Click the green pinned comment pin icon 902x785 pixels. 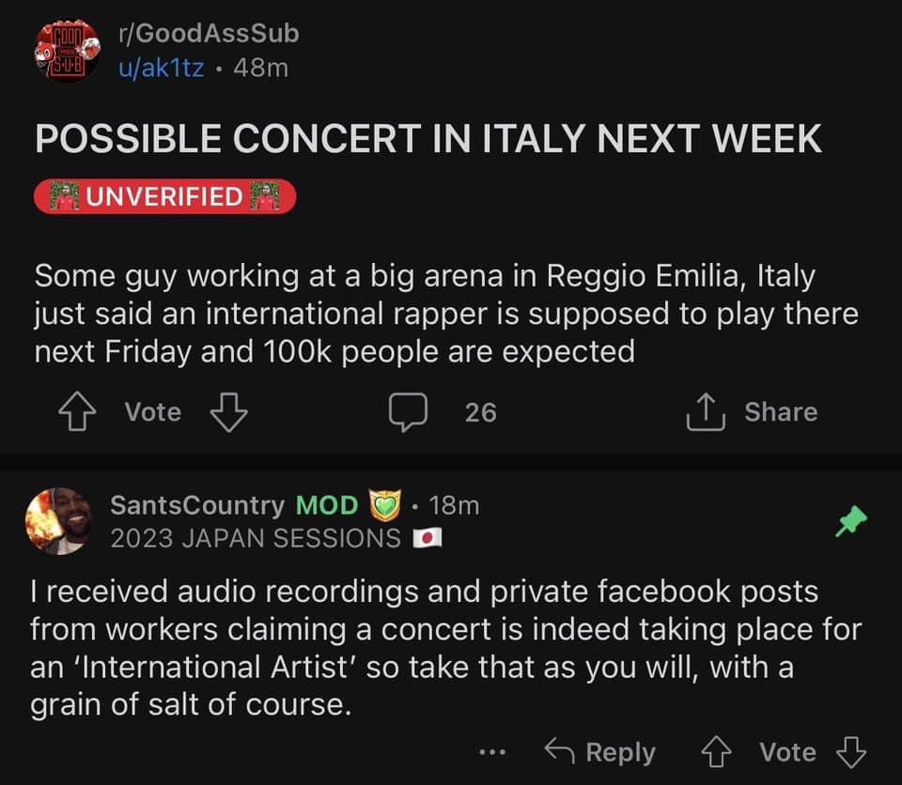pos(851,521)
